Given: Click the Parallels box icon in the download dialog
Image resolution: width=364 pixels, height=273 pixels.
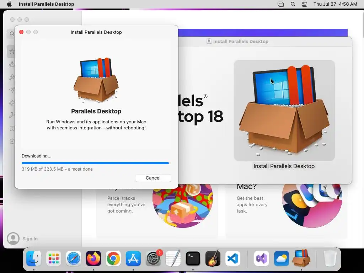Looking at the screenshot, I should [x=96, y=80].
